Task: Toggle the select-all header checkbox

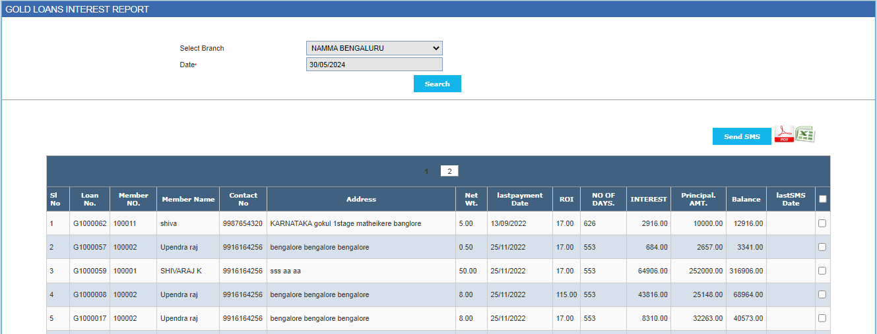Action: [x=822, y=199]
